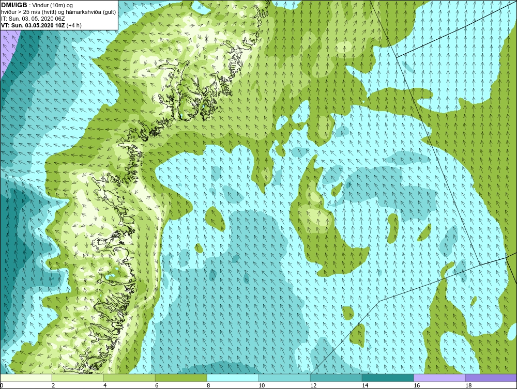Click the 4–6 m/s green legend swatch
517x389 pixels.
[129, 378]
